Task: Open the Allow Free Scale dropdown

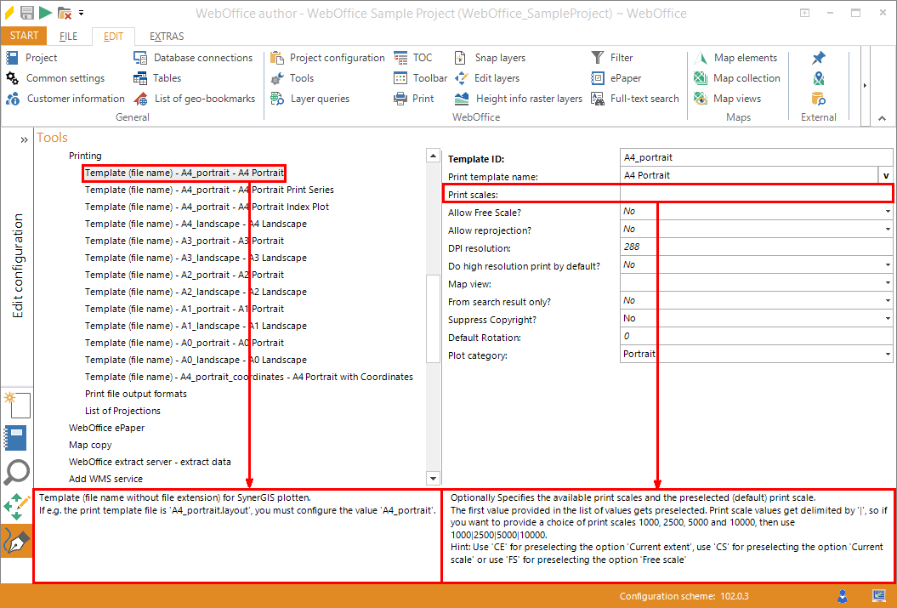Action: [885, 210]
